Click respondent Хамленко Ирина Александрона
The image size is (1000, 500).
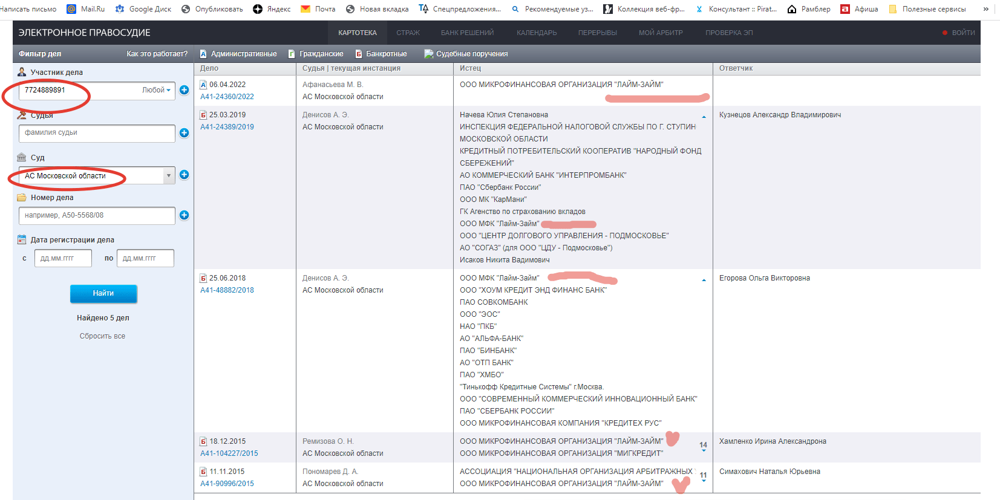click(773, 441)
